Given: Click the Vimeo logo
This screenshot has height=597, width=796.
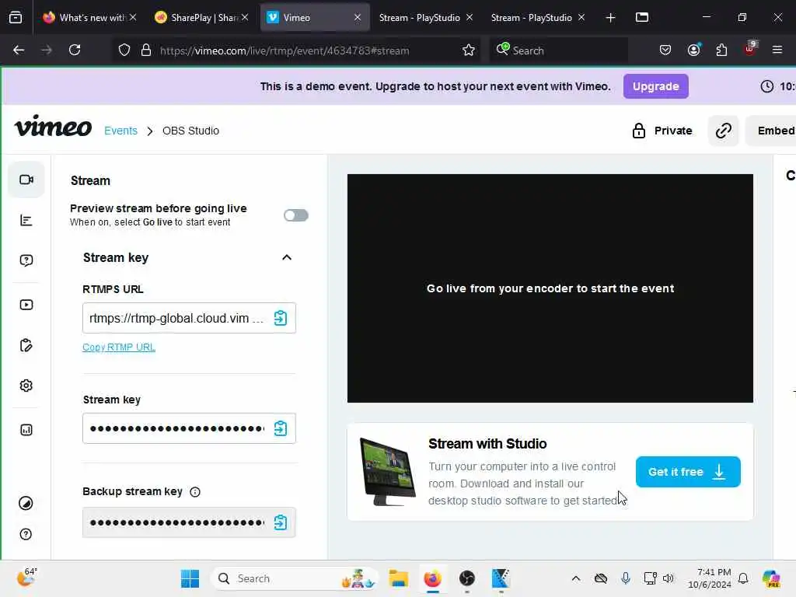Looking at the screenshot, I should pyautogui.click(x=54, y=126).
